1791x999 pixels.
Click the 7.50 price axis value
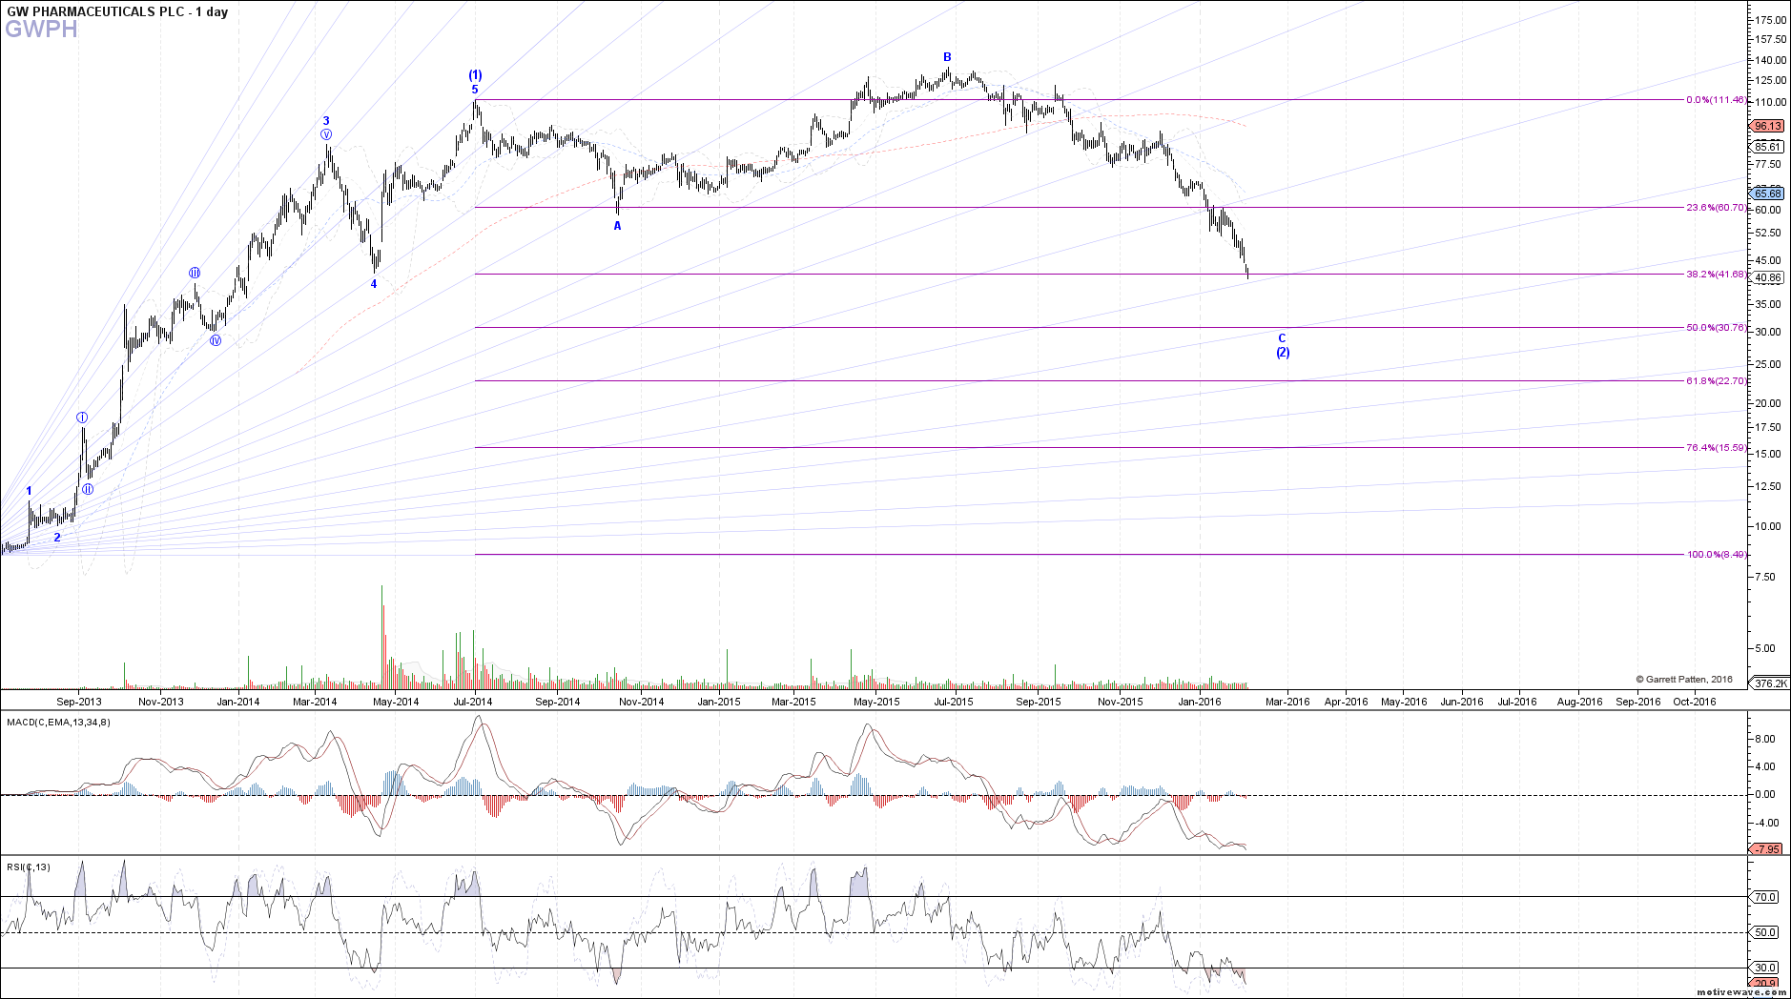click(x=1763, y=578)
